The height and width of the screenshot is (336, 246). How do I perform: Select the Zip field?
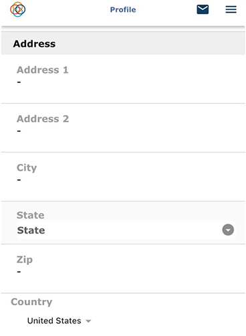(123, 268)
